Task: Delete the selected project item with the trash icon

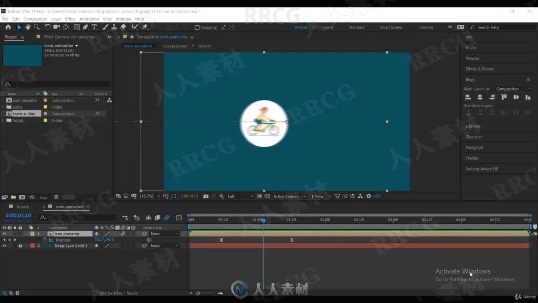Action: (x=56, y=197)
